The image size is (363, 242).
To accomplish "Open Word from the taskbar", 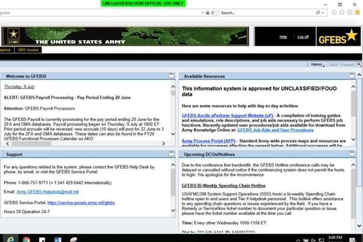I will pos(58,239).
